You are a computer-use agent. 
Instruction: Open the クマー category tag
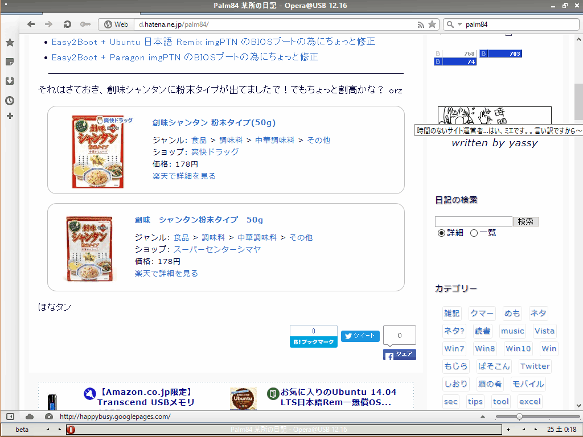pyautogui.click(x=482, y=314)
